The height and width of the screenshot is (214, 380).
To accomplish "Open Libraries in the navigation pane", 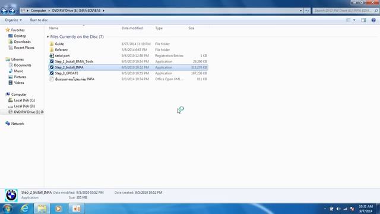I will (17, 59).
